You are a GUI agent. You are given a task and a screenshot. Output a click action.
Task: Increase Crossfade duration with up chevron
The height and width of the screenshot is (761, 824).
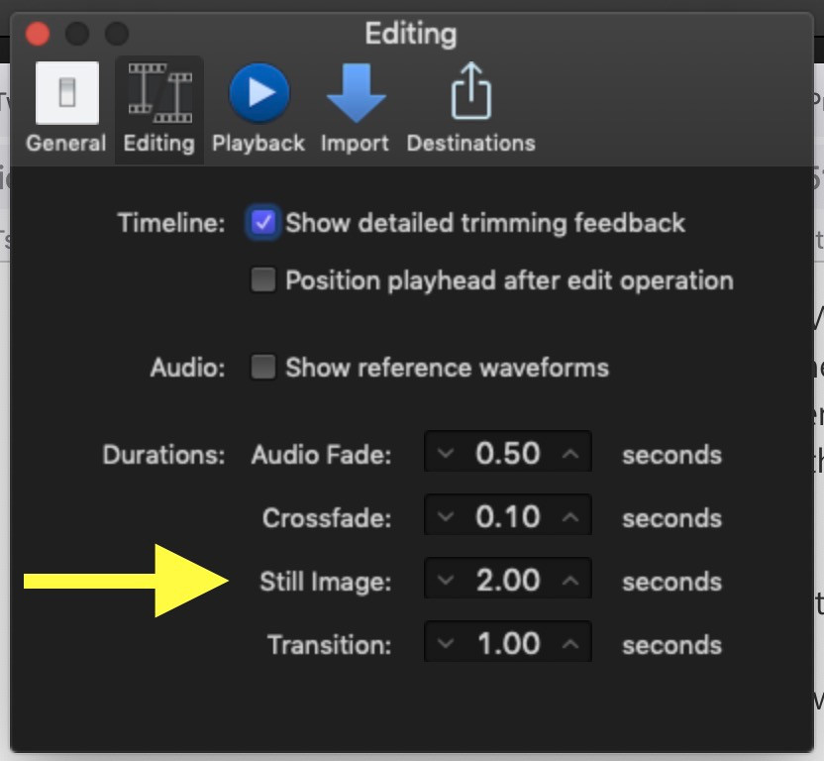coord(570,518)
